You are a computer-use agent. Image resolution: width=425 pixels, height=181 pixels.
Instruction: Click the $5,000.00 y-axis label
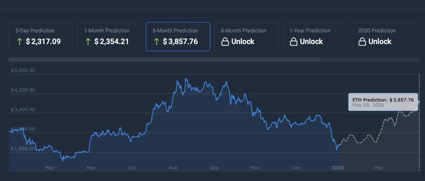(23, 71)
